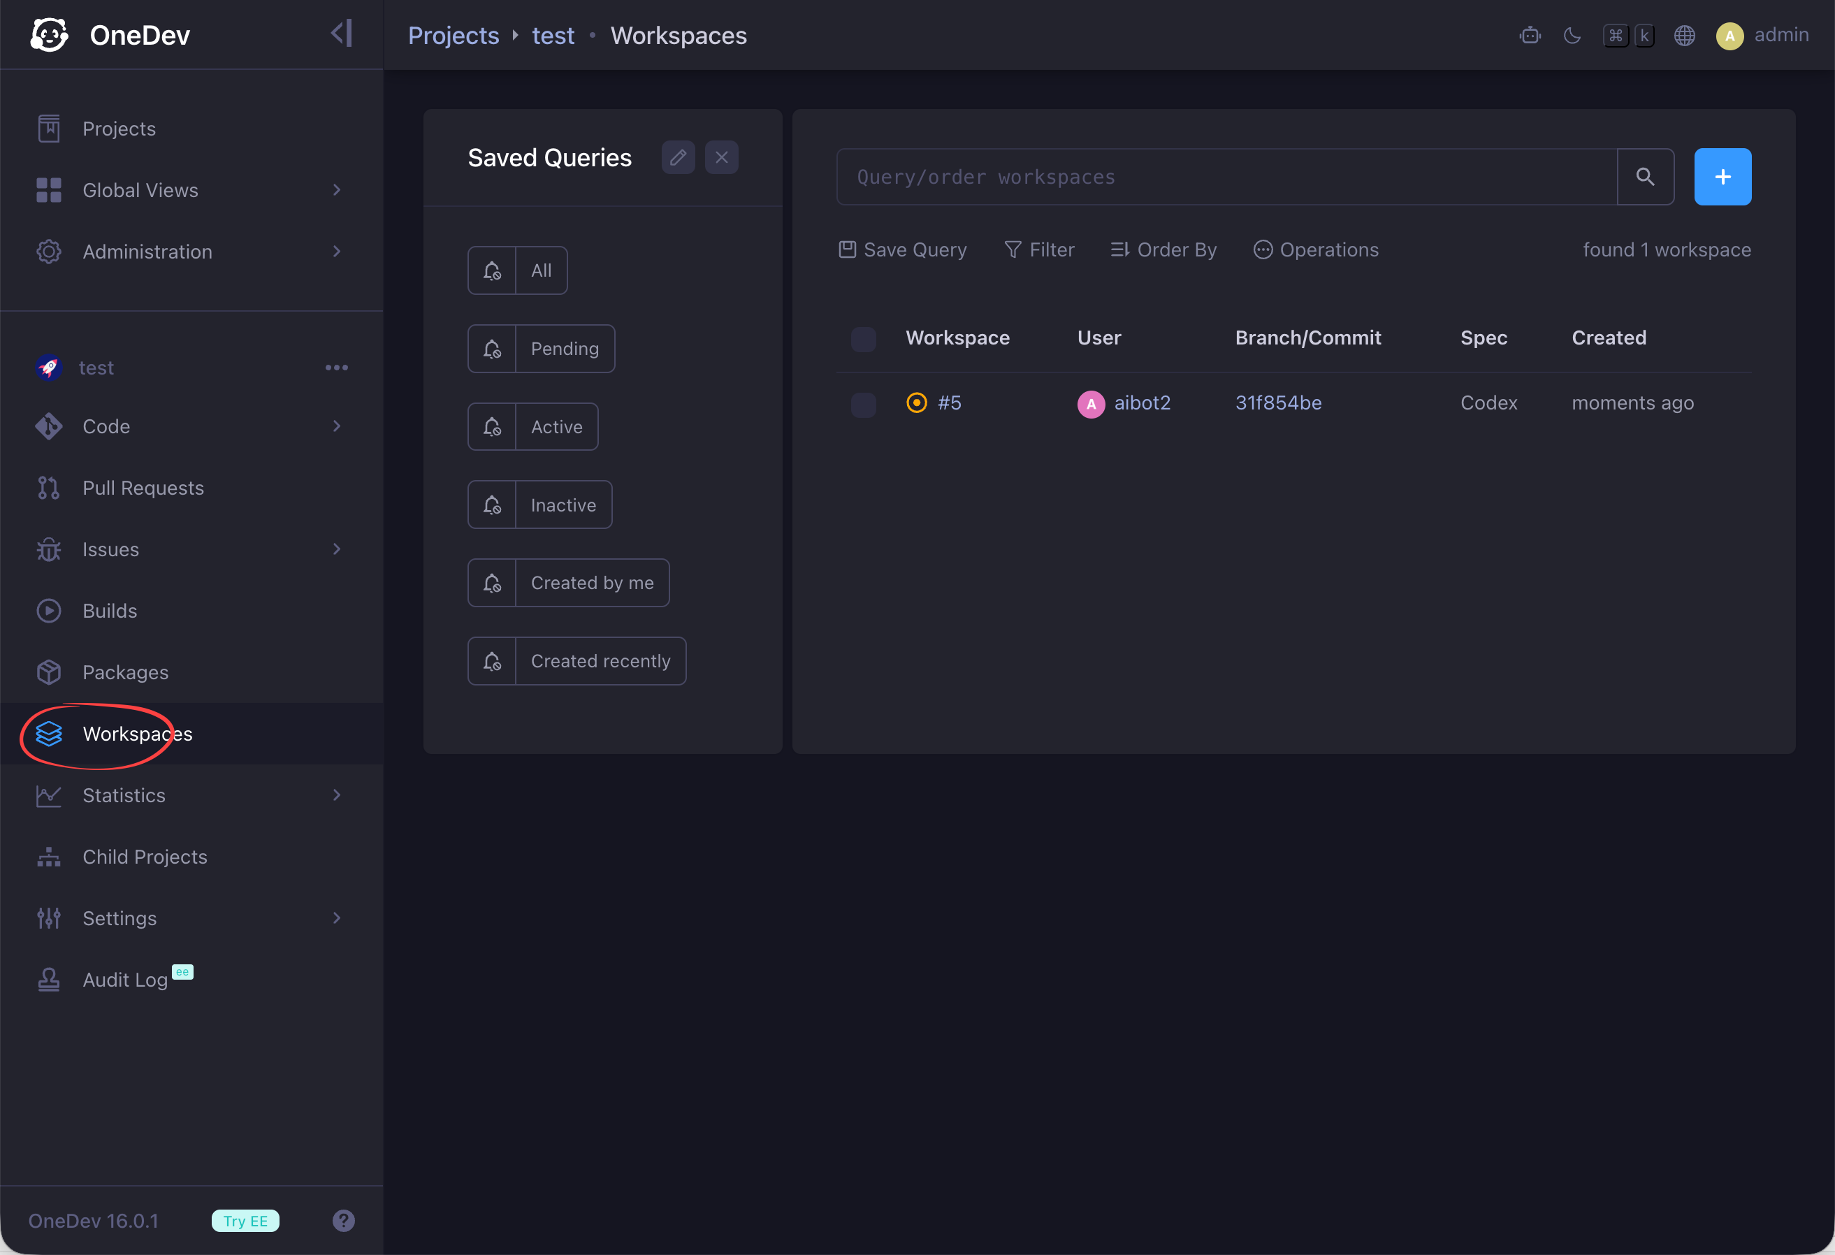Toggle the watch bell for Created by me
The width and height of the screenshot is (1835, 1255).
[492, 583]
